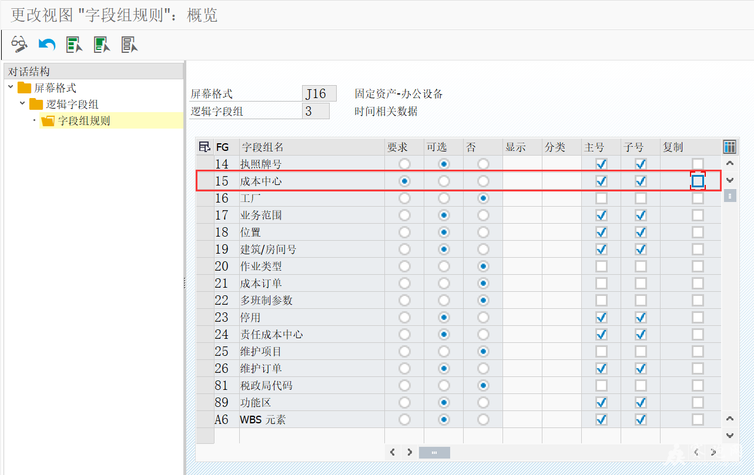Collapse the 逻辑字段组 tree node
Image resolution: width=754 pixels, height=475 pixels.
[x=22, y=103]
